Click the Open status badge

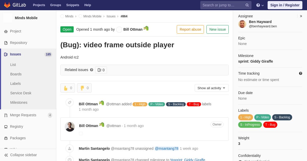coord(67,29)
